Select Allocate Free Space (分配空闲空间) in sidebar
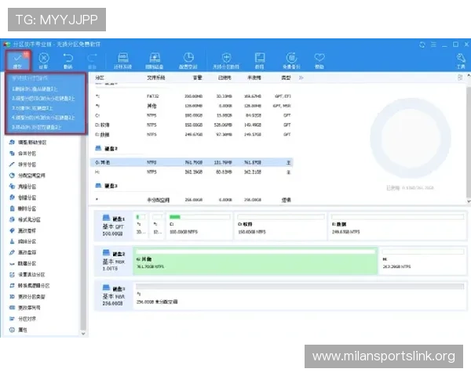Viewport: 471px width, 376px height. tap(27, 175)
